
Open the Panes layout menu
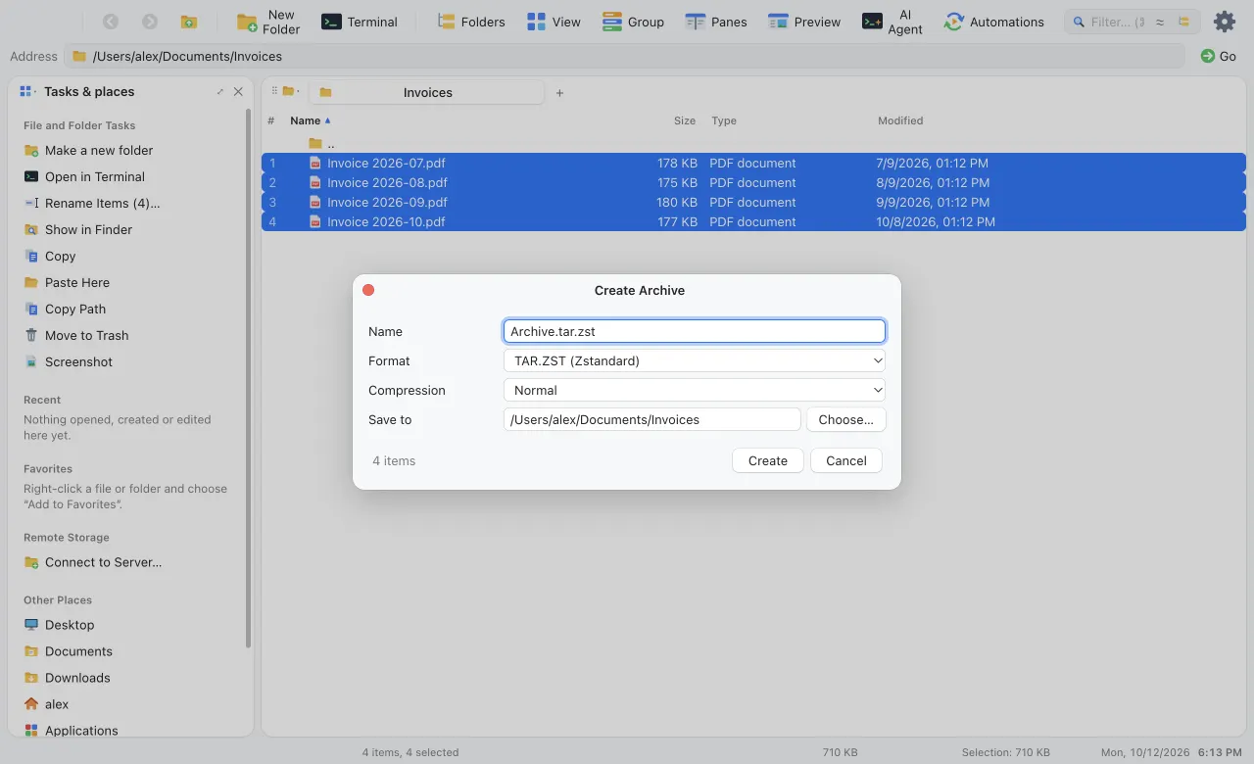tap(716, 22)
